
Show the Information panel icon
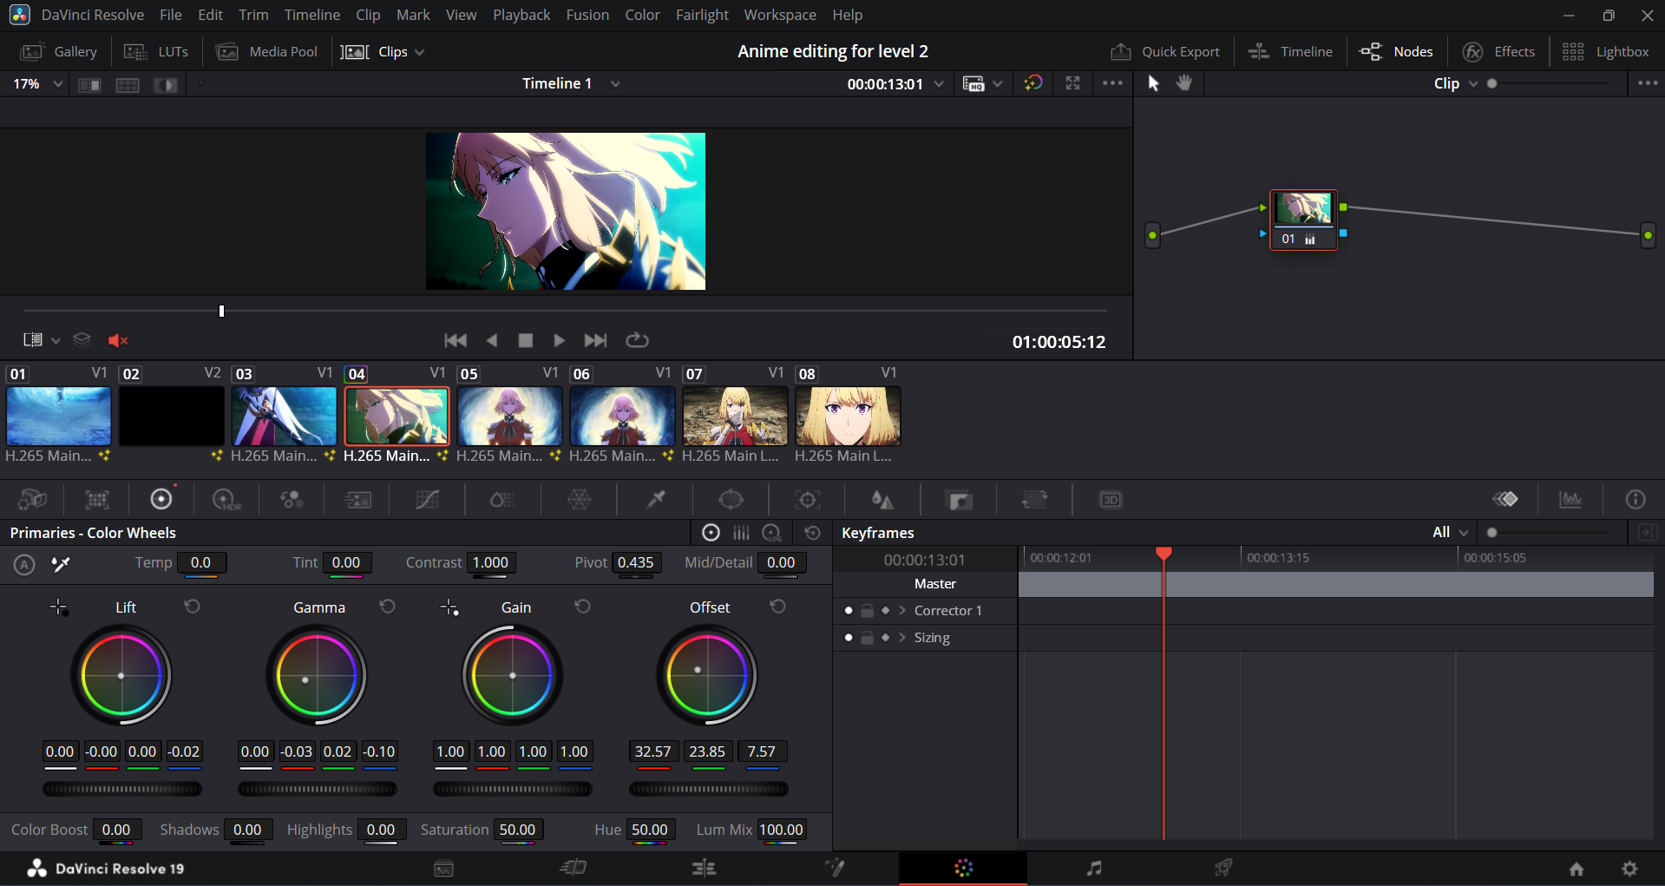(x=1636, y=499)
